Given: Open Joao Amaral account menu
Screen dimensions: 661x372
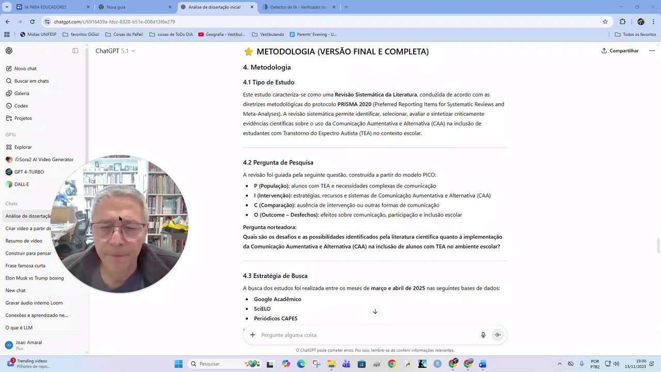Looking at the screenshot, I should [x=28, y=345].
